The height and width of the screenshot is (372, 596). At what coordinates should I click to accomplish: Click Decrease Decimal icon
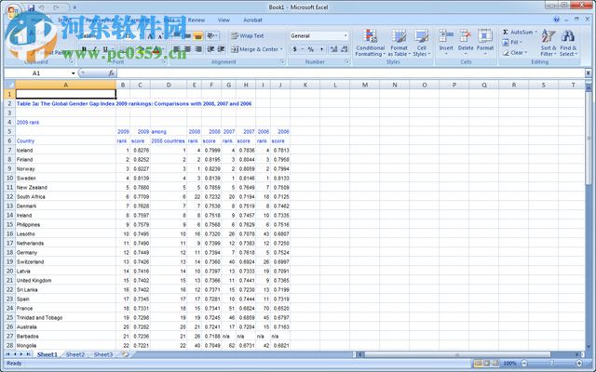[x=344, y=49]
